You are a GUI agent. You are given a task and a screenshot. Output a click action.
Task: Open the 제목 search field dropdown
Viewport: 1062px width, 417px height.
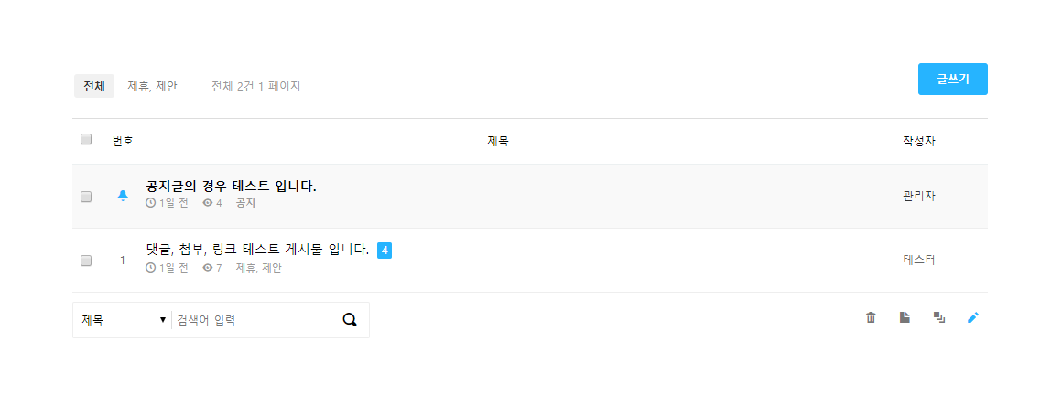pyautogui.click(x=123, y=320)
